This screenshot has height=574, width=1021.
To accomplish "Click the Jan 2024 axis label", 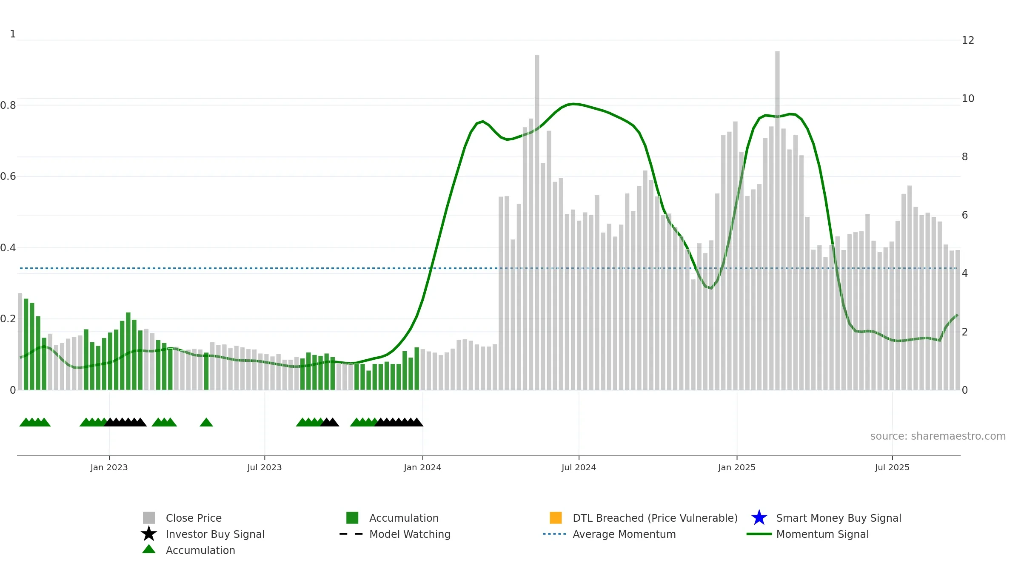I will click(422, 468).
